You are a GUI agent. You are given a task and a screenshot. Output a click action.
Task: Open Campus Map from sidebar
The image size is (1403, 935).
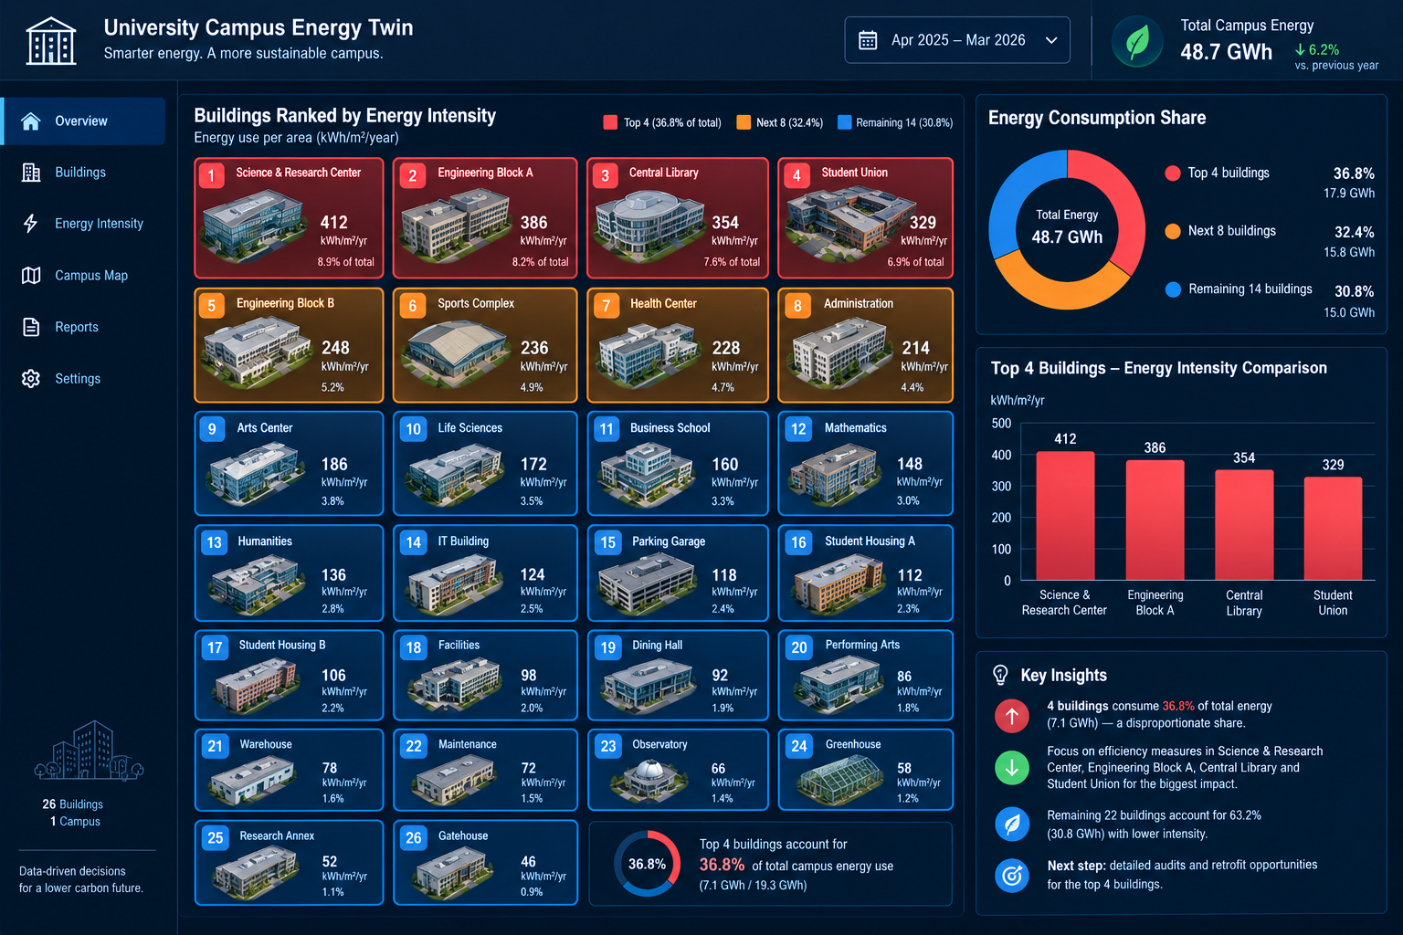pos(84,276)
